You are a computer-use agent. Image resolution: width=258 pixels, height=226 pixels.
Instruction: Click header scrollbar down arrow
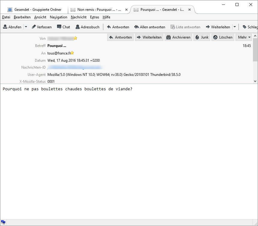click(x=255, y=81)
